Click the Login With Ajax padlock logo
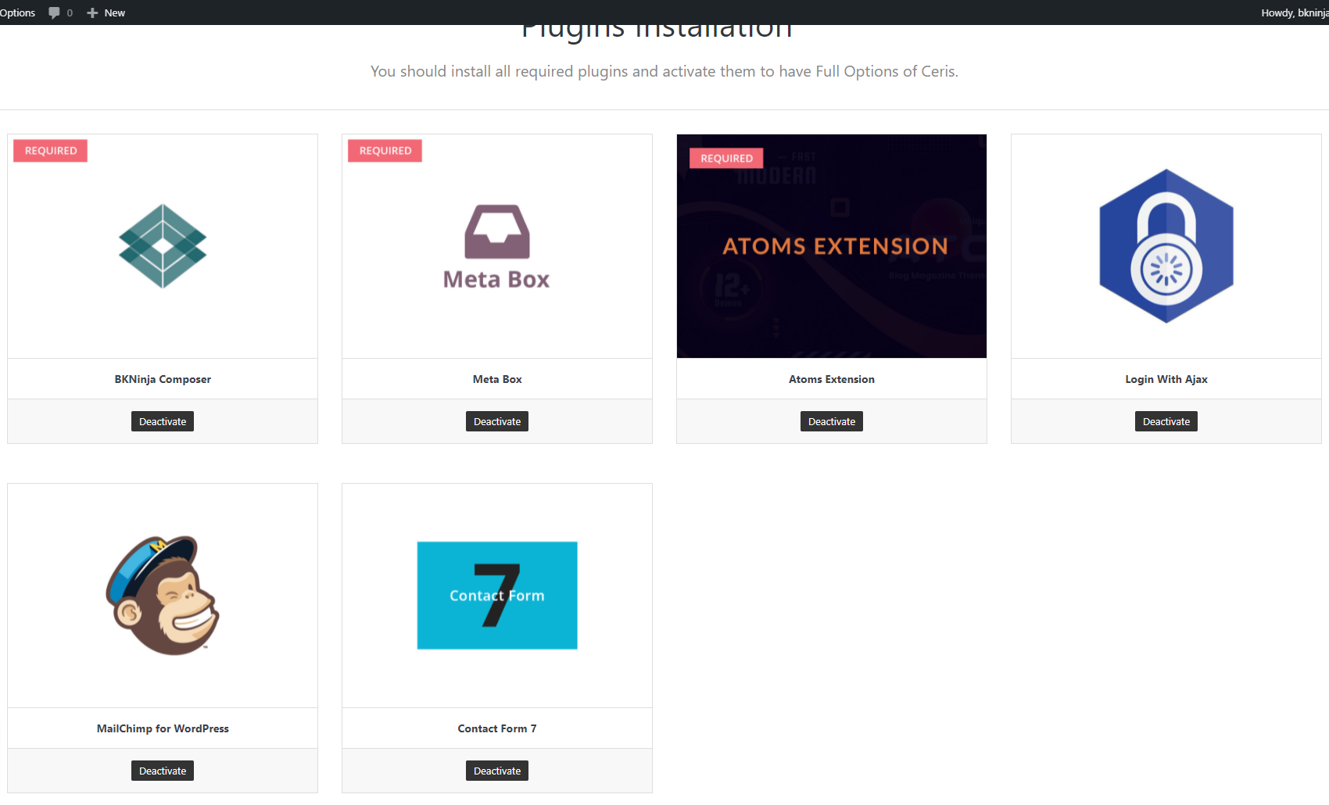Image resolution: width=1329 pixels, height=805 pixels. [x=1166, y=246]
